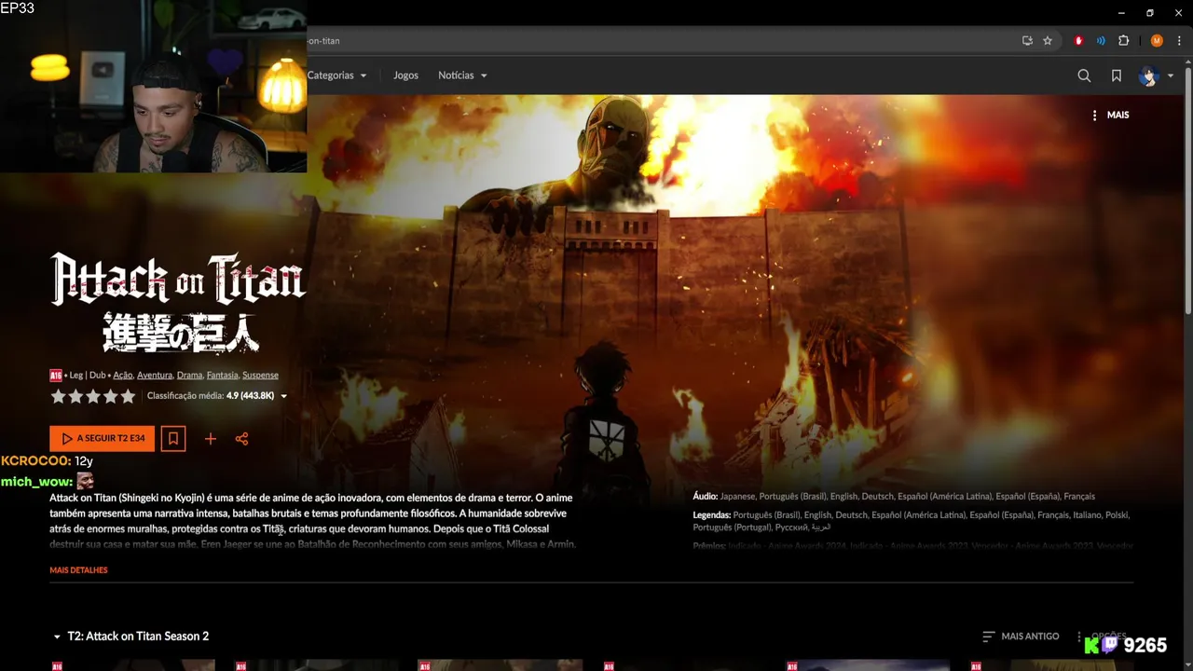Open the Suspense genre link
This screenshot has height=671, width=1193.
click(260, 375)
